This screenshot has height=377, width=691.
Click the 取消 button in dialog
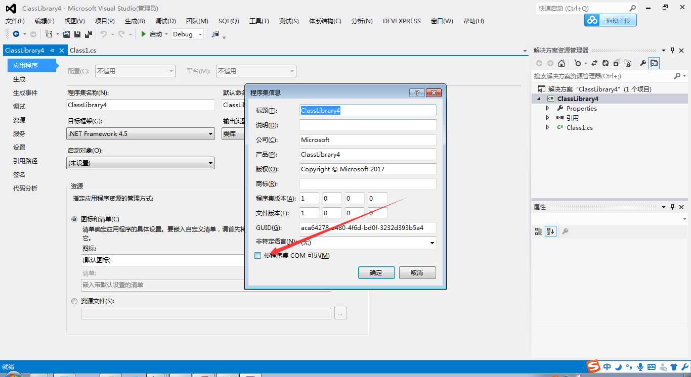[417, 273]
